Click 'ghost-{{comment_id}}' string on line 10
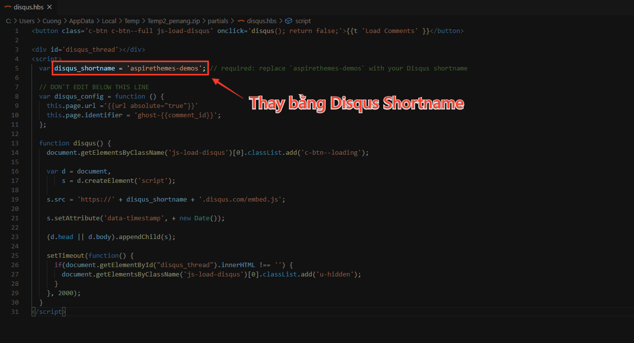The height and width of the screenshot is (343, 634). (175, 115)
